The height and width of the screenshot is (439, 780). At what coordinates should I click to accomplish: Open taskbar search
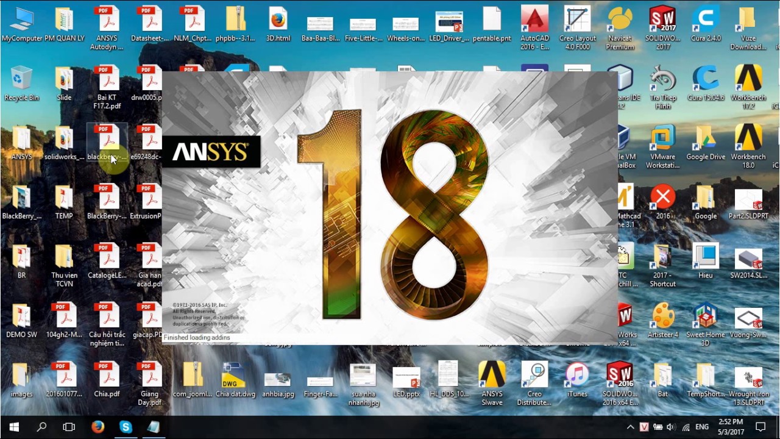pos(41,427)
